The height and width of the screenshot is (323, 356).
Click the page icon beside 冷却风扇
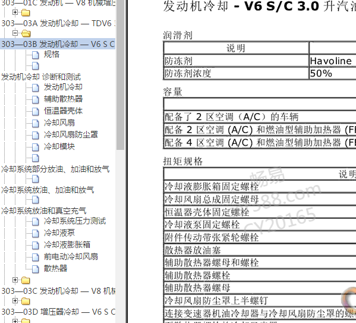[x=36, y=123]
